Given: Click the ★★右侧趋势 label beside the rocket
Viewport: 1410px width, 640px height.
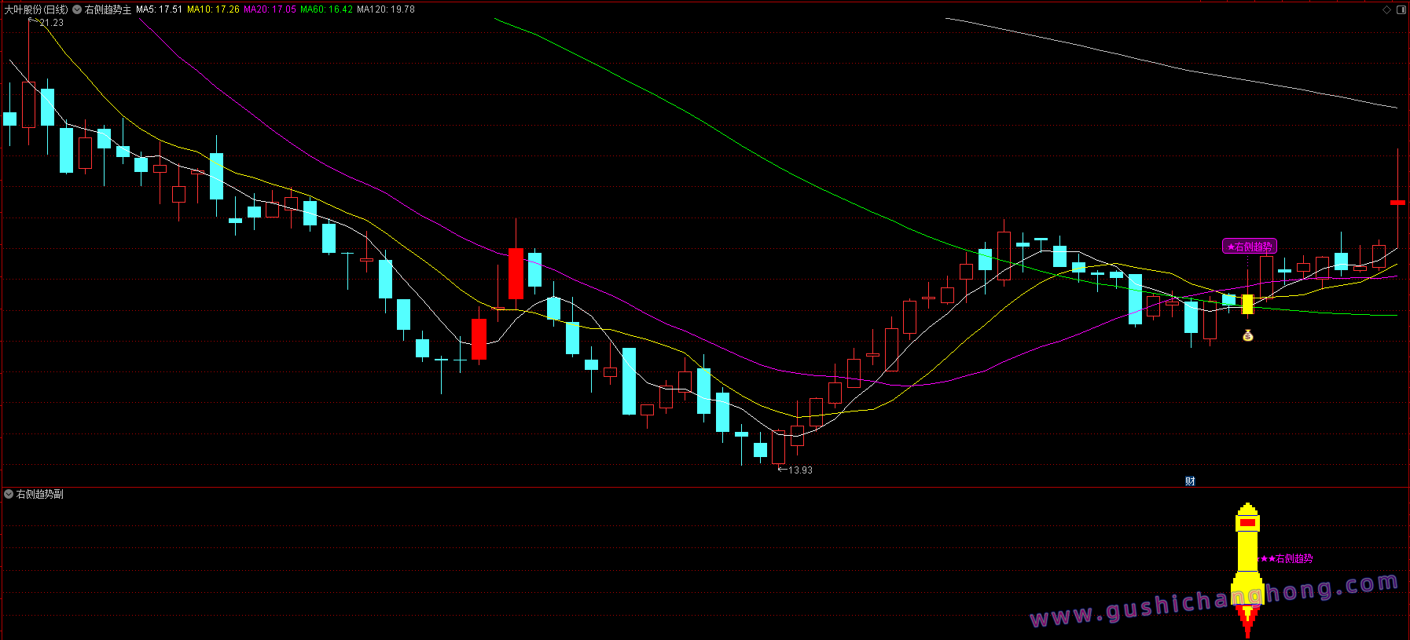Looking at the screenshot, I should pyautogui.click(x=1286, y=559).
